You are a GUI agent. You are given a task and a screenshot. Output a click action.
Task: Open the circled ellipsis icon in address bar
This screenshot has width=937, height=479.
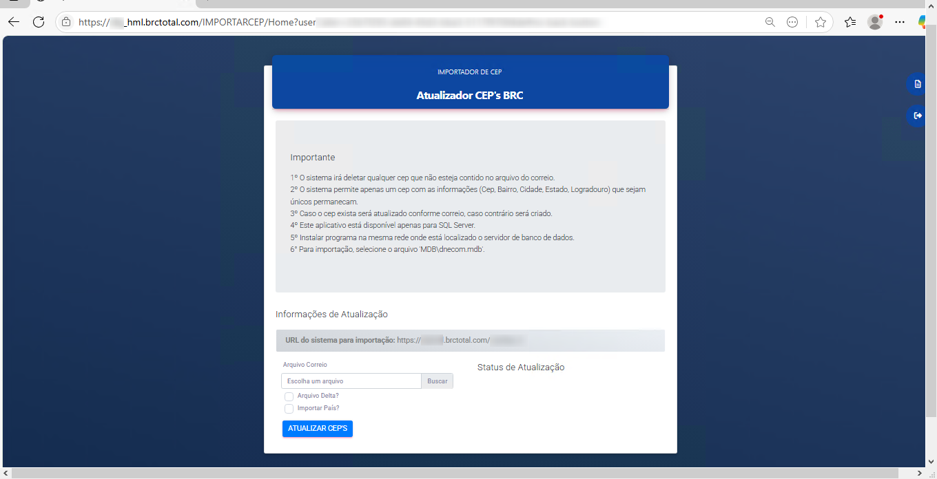coord(792,22)
